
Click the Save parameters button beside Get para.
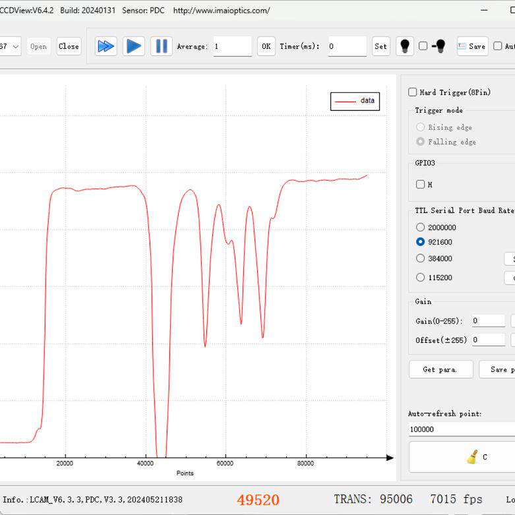(x=497, y=369)
